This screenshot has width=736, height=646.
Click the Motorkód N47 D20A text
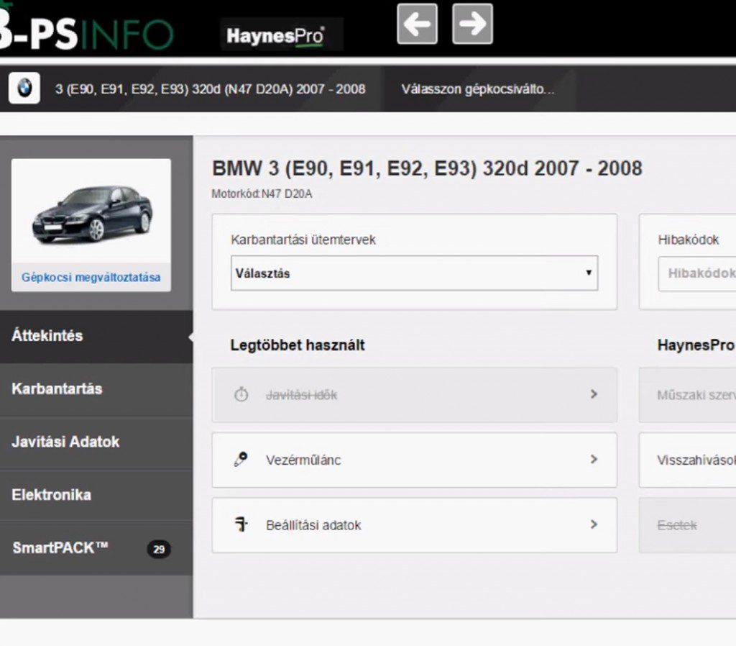[262, 194]
